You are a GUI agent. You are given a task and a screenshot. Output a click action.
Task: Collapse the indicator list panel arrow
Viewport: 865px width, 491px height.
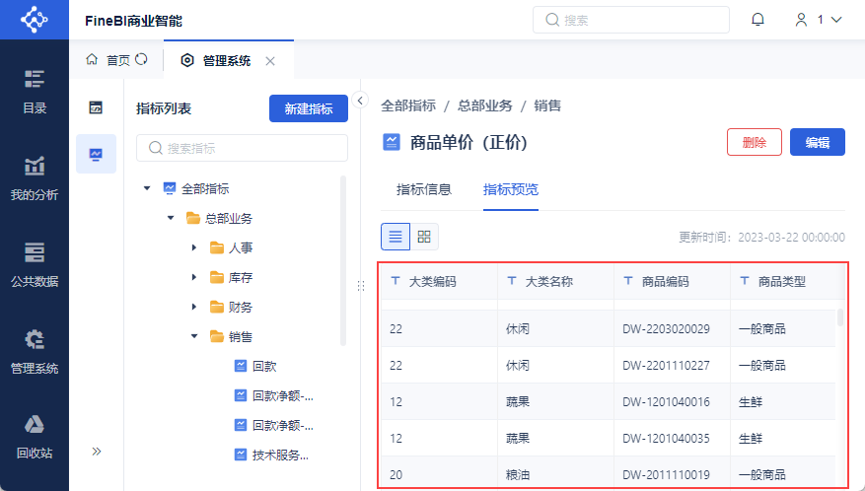[361, 101]
